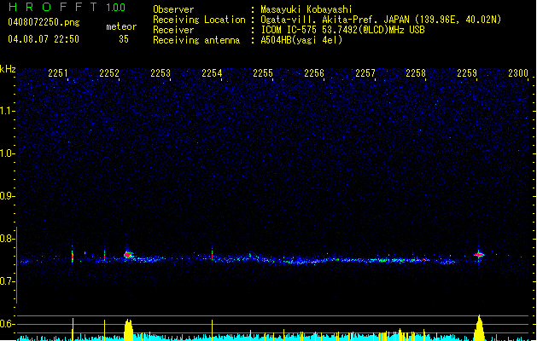Click the Receiving Location label
537x341 pixels.
point(199,20)
